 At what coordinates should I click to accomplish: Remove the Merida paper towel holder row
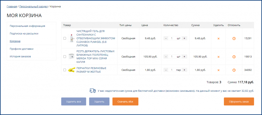[219, 57]
